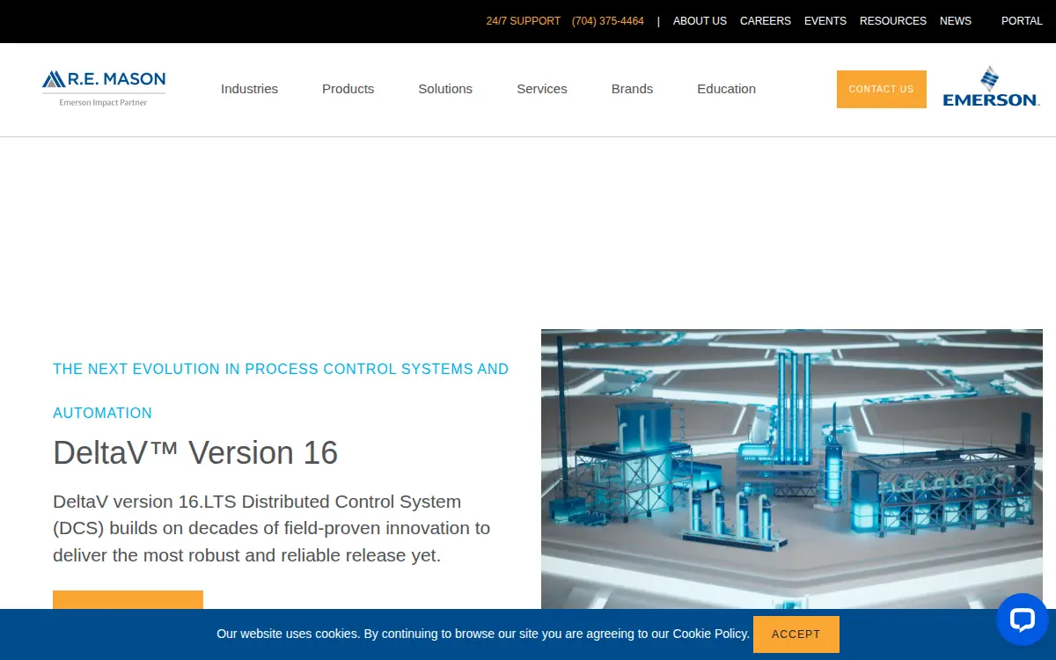1056x660 pixels.
Task: Go to the News page
Action: (956, 21)
